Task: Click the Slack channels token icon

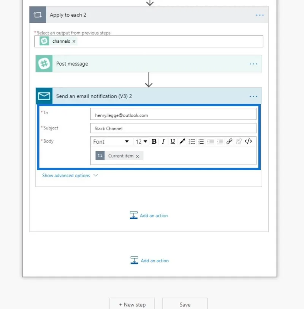Action: 44,41
